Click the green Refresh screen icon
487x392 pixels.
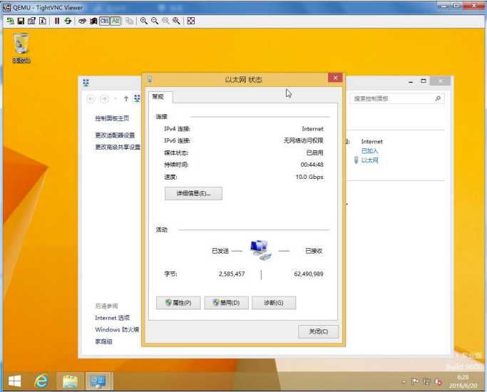pos(68,21)
